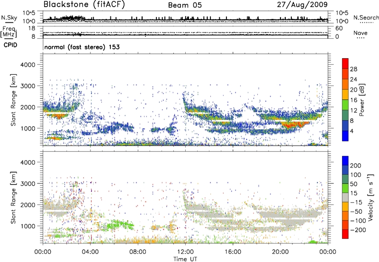The image size is (379, 262).
Task: Click the "-200" velocity scale value
Action: click(x=358, y=230)
